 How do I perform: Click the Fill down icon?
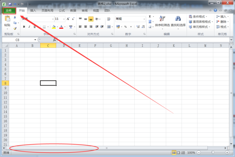150,22
